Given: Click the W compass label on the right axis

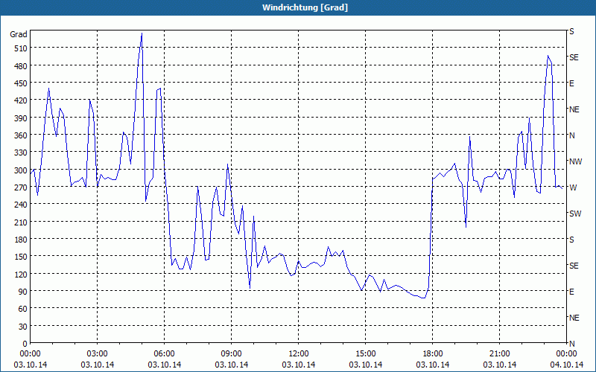Looking at the screenshot, I should click(x=573, y=187).
